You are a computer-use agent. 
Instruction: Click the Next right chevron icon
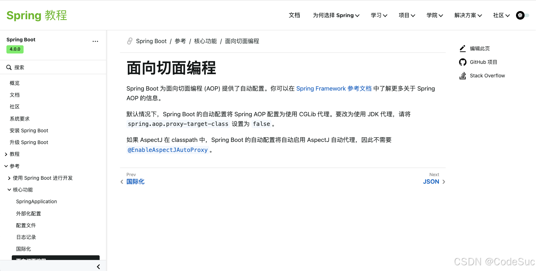pyautogui.click(x=444, y=182)
